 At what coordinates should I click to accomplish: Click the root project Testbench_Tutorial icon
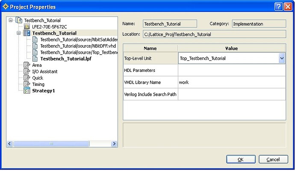click(x=19, y=20)
